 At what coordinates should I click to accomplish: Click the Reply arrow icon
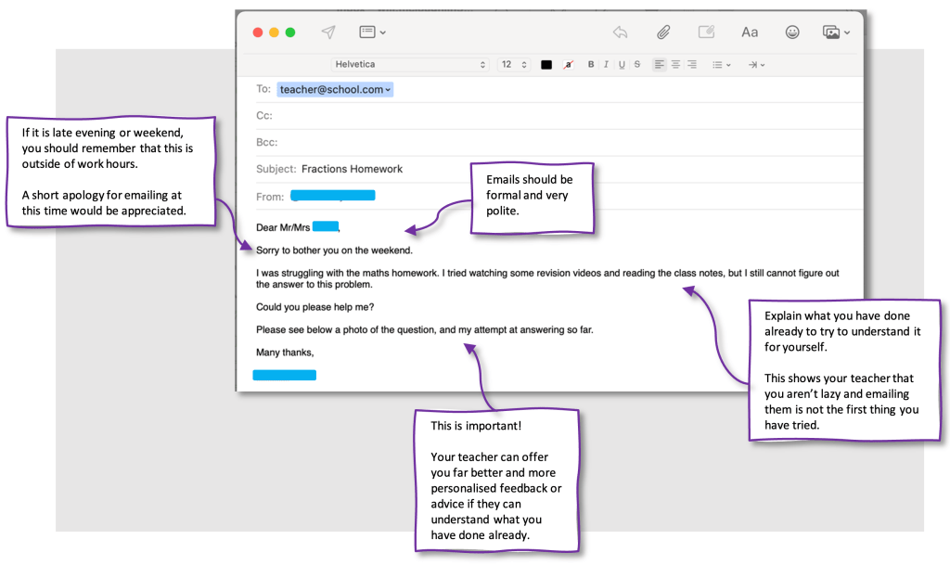coord(620,32)
